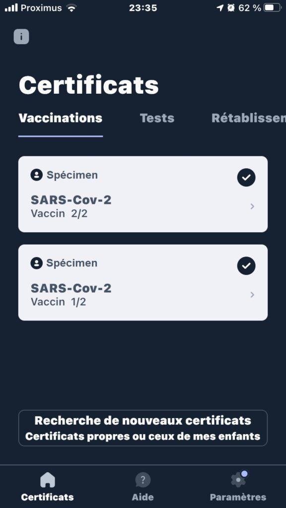Tap the battery indicator in status bar
The width and height of the screenshot is (286, 508).
coord(273,8)
